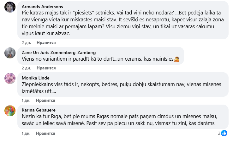Open Armands Andersons' profile picture

[10, 7]
